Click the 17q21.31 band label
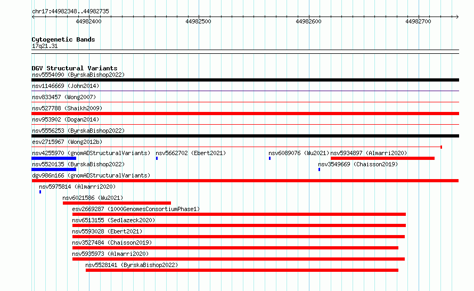The height and width of the screenshot is (291, 474). coord(45,46)
